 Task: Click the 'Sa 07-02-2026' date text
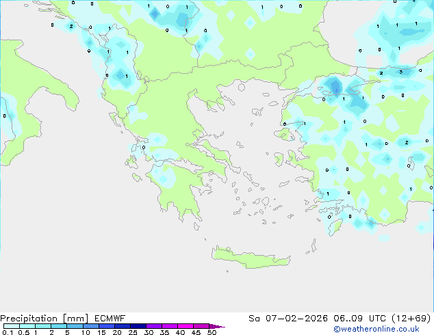tap(288, 319)
